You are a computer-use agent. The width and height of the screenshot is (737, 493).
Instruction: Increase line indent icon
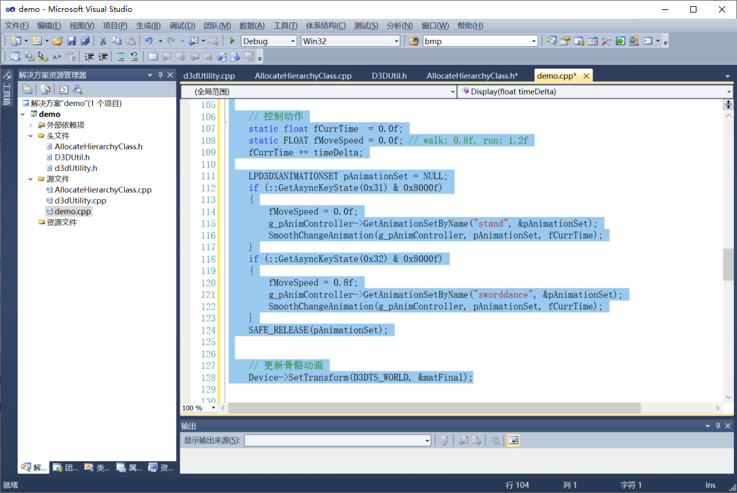[x=103, y=57]
